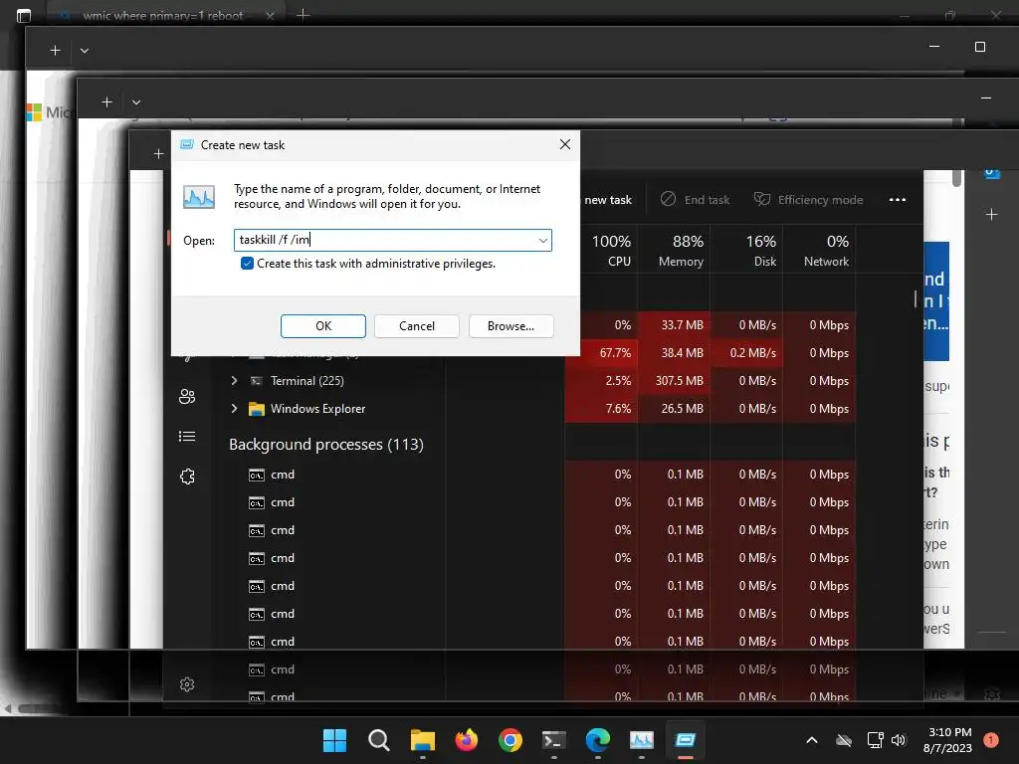Open File Explorer from taskbar
1019x764 pixels.
click(422, 740)
